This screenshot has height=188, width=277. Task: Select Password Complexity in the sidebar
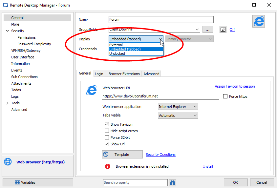tap(34, 44)
